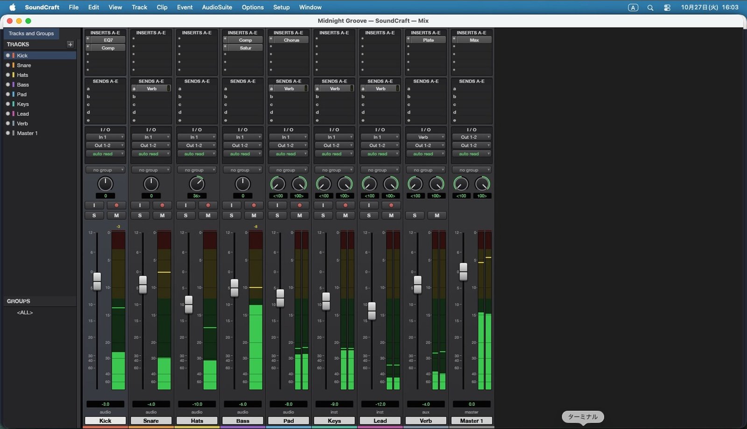Click the Verb channel right pan knob
The width and height of the screenshot is (747, 429).
tap(436, 184)
